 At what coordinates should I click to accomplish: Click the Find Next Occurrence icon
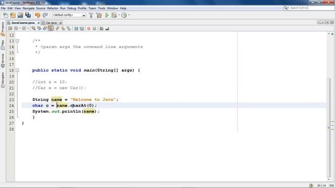coord(45,28)
